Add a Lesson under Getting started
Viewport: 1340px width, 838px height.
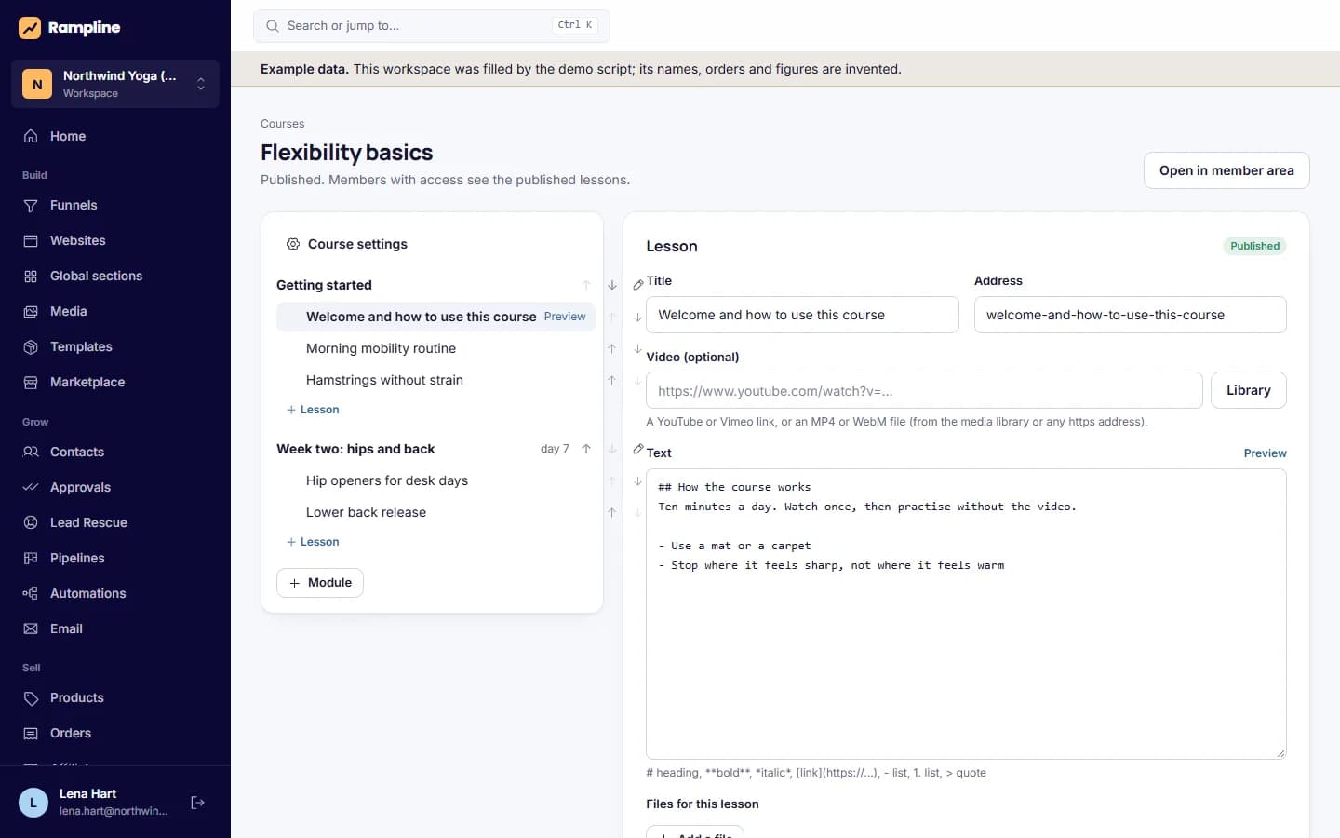[x=313, y=410]
